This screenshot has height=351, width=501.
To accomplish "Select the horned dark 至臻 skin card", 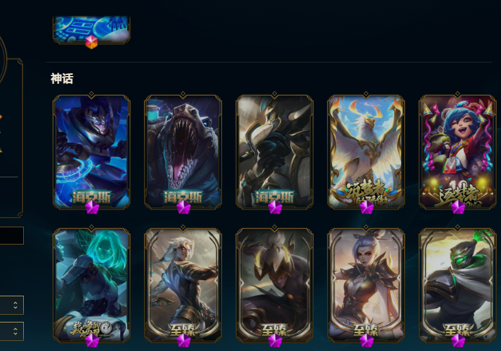I will tap(275, 285).
